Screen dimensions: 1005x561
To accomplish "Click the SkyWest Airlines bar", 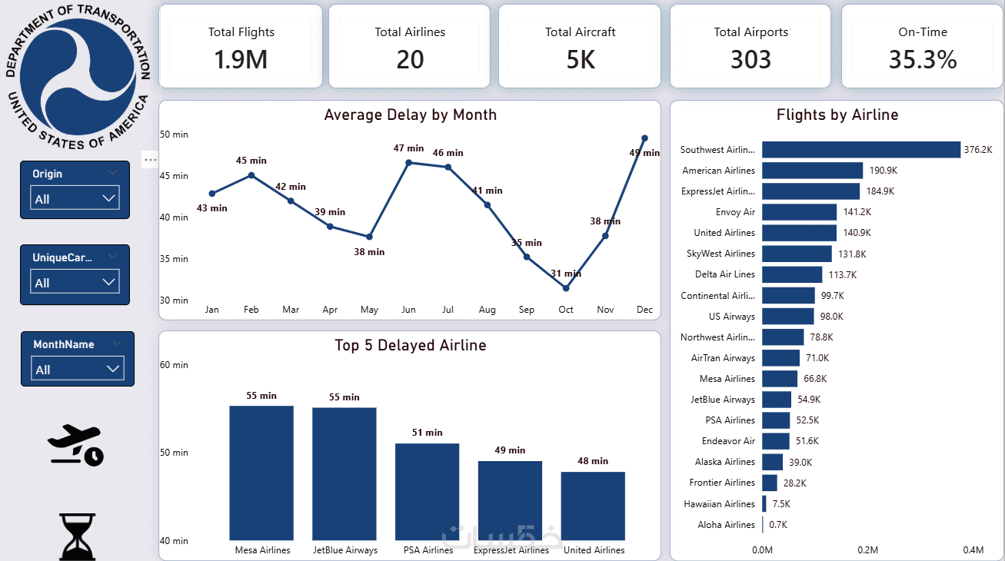I will (x=797, y=254).
